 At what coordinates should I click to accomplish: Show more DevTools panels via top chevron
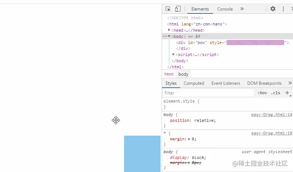tap(242, 9)
